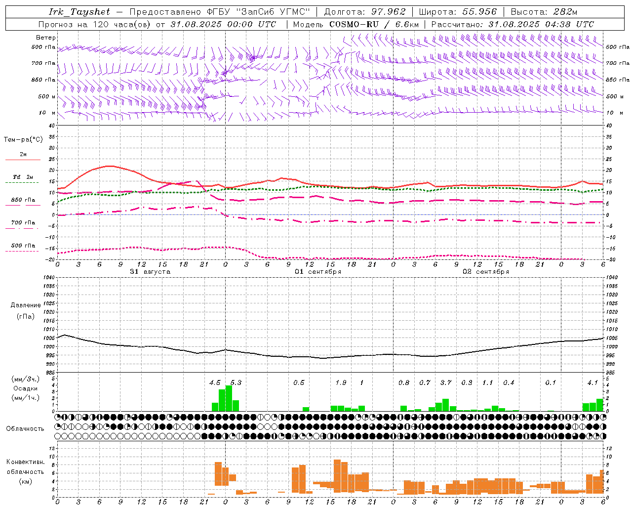Click the Высота: 282м value

click(544, 12)
